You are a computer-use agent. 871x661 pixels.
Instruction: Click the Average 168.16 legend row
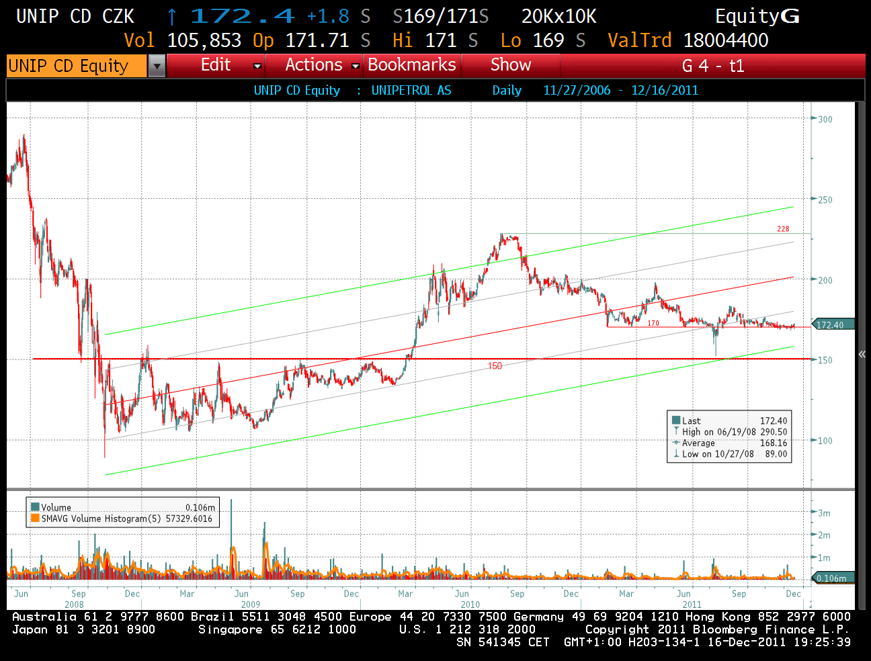729,443
